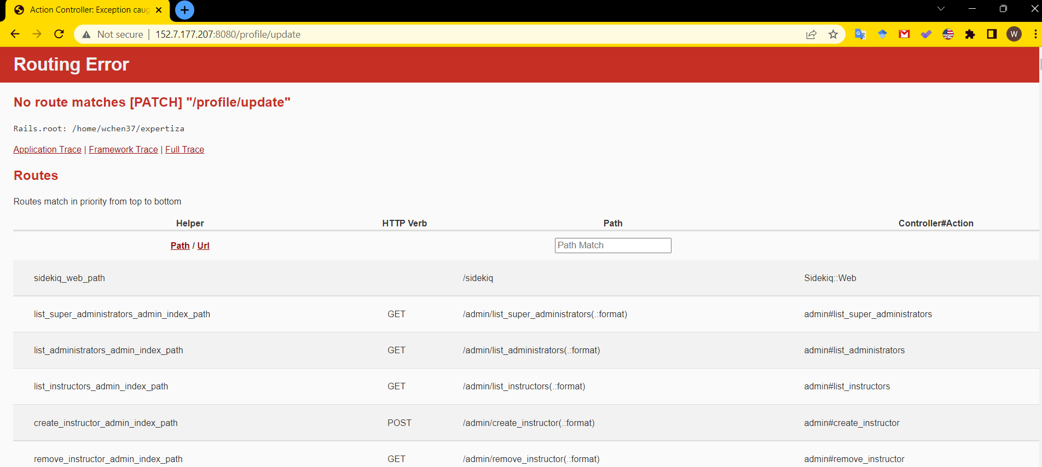The height and width of the screenshot is (467, 1042).
Task: Click /admin/create_instructor(.:format) path cell
Action: 529,423
